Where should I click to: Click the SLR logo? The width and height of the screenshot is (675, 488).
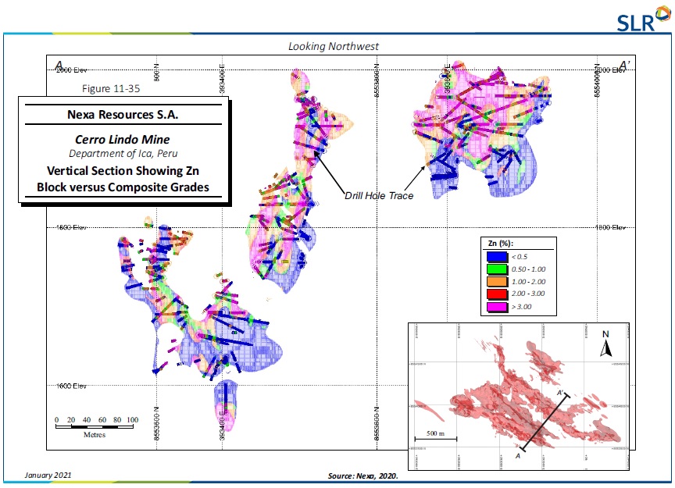[644, 19]
